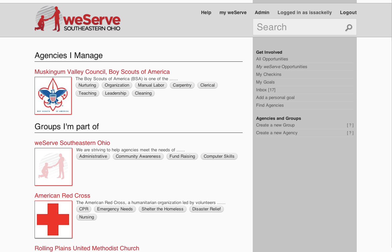Click the American Red Cross description text

151,203
